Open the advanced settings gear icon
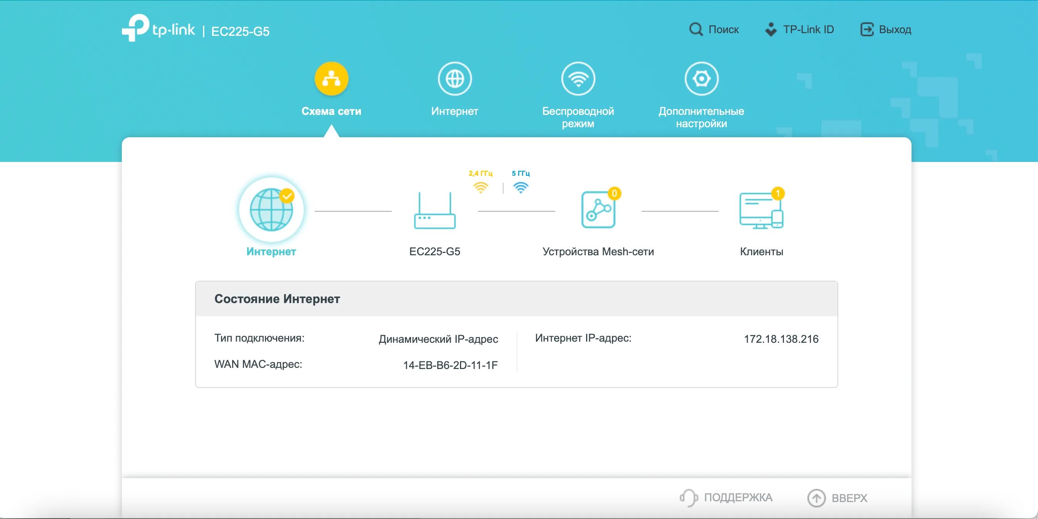Viewport: 1038px width, 519px height. pyautogui.click(x=701, y=79)
